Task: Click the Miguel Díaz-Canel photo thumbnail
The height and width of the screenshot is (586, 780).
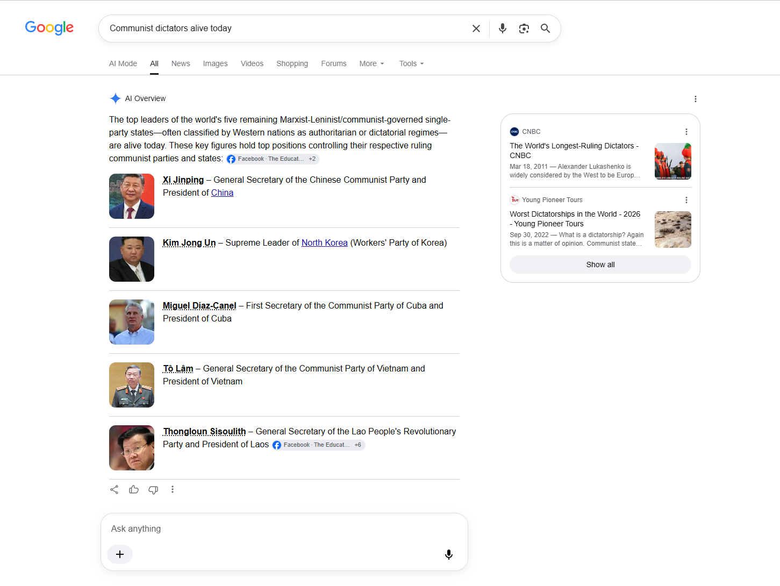Action: (132, 322)
